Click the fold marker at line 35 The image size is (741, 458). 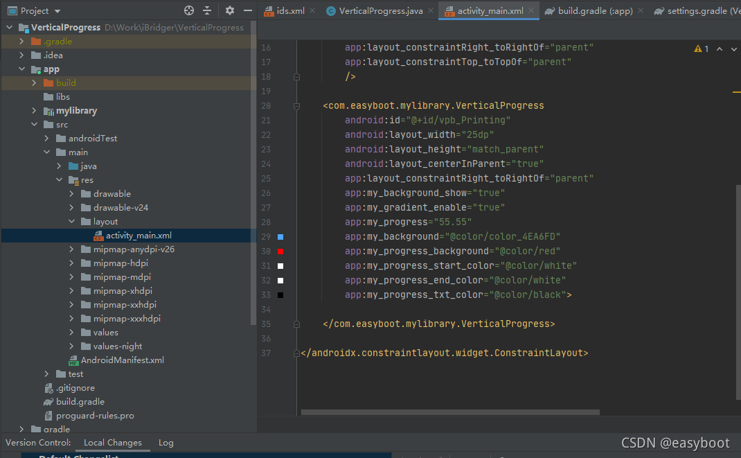point(297,324)
